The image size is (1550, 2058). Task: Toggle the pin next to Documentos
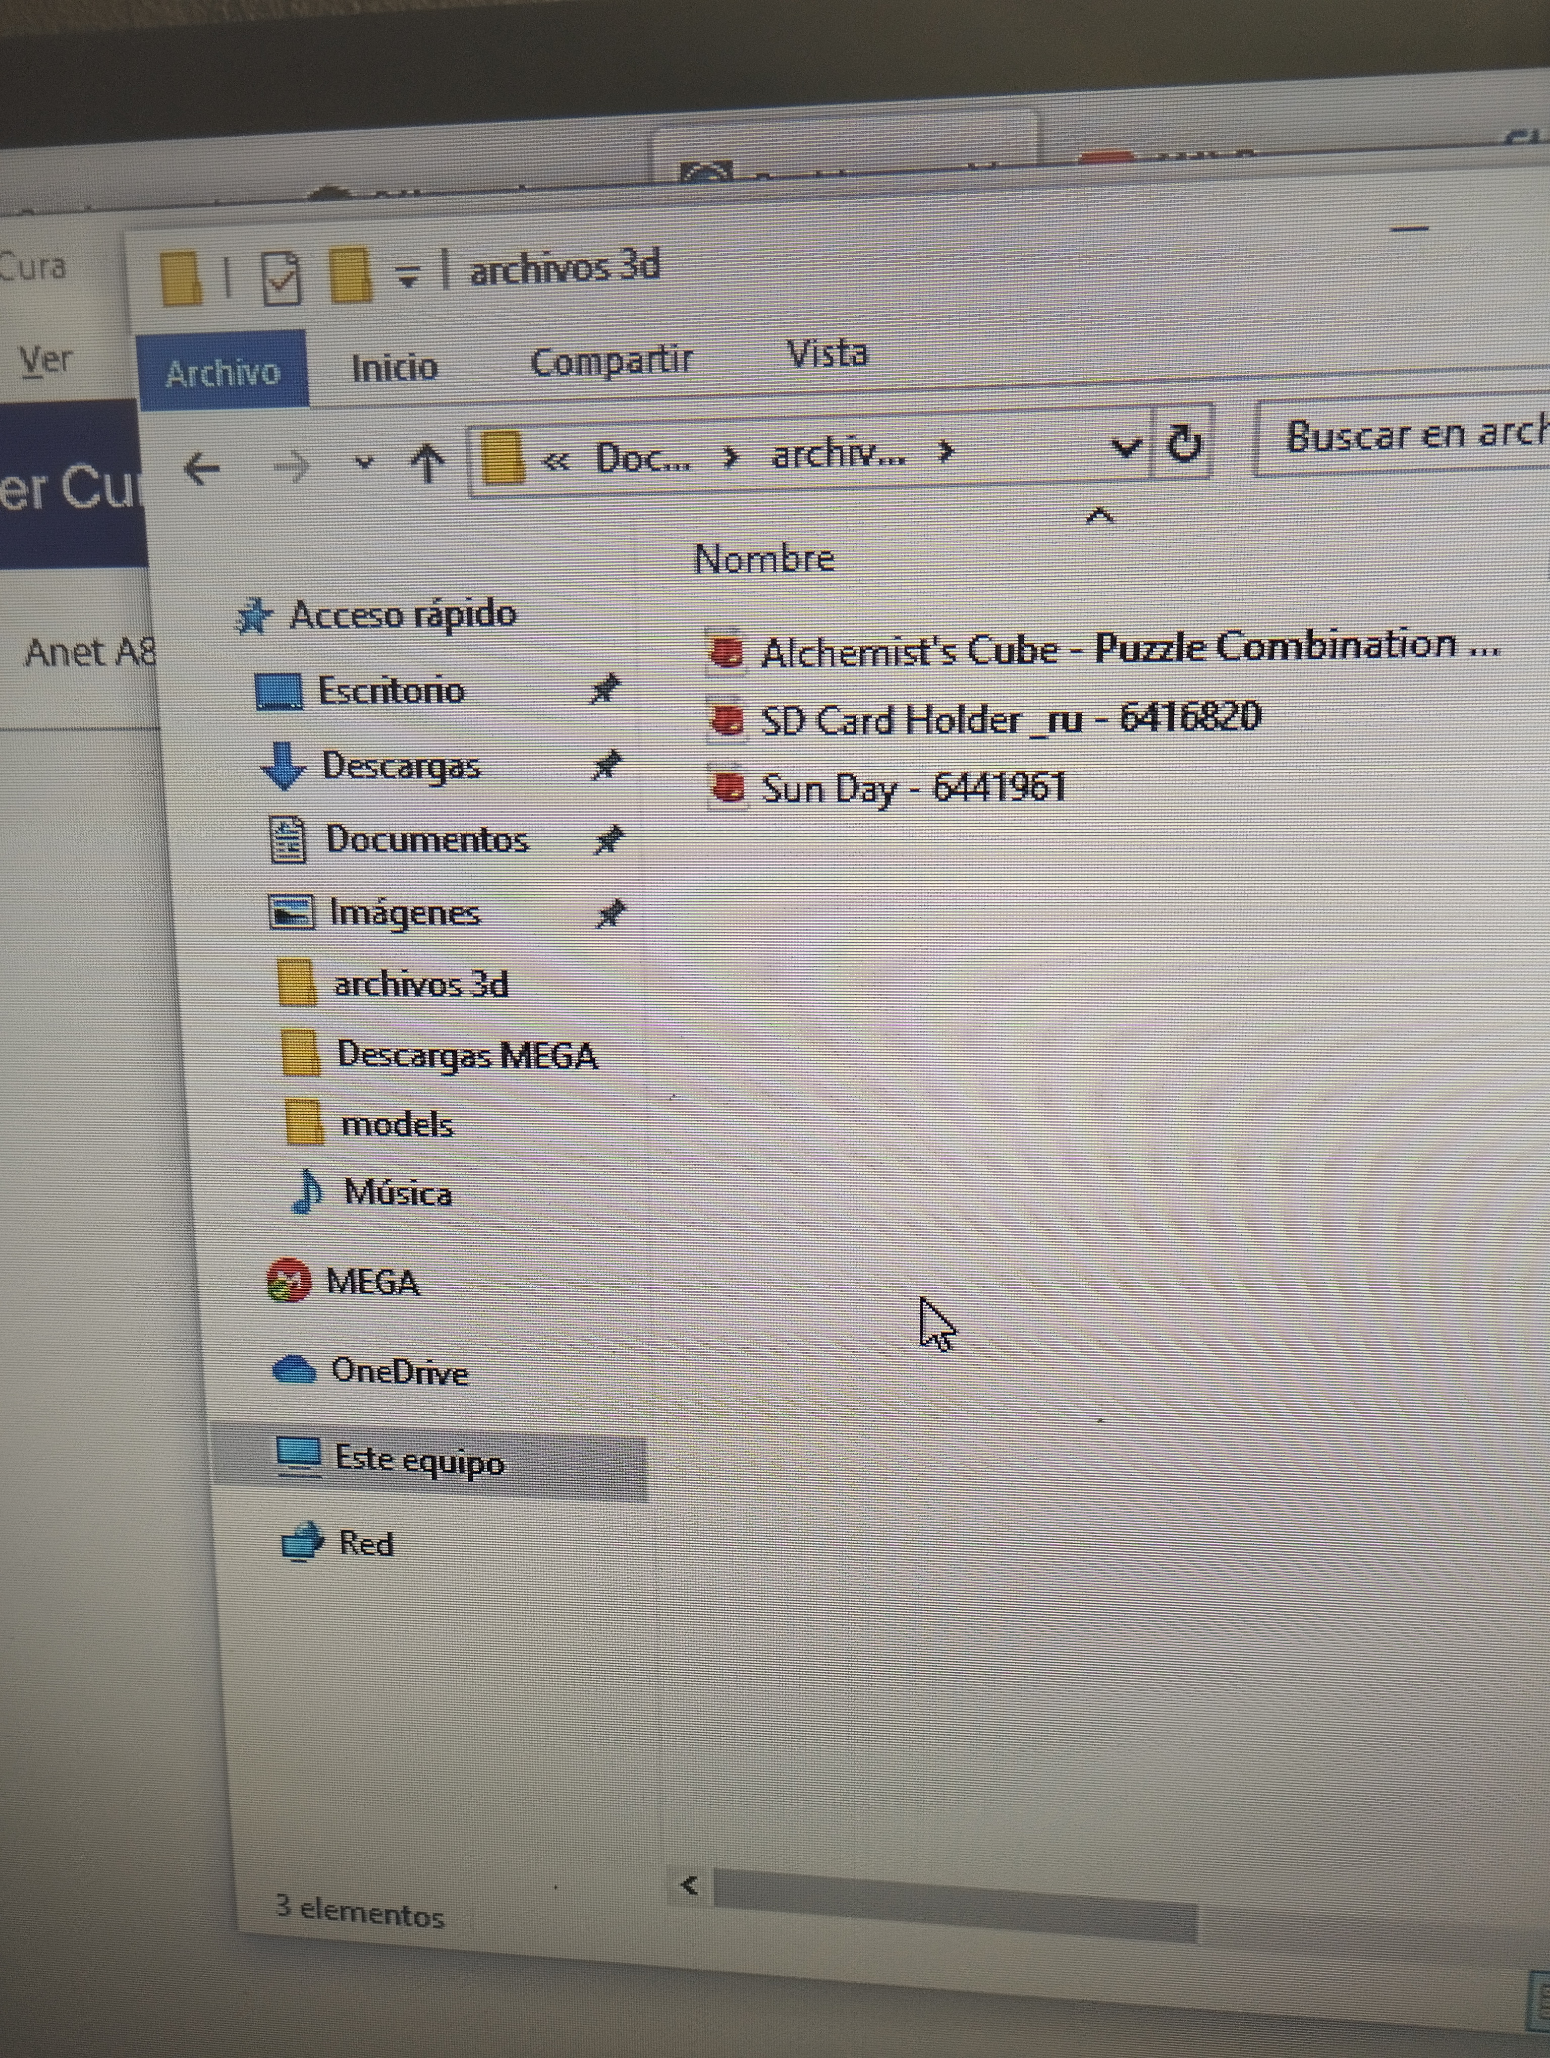608,839
